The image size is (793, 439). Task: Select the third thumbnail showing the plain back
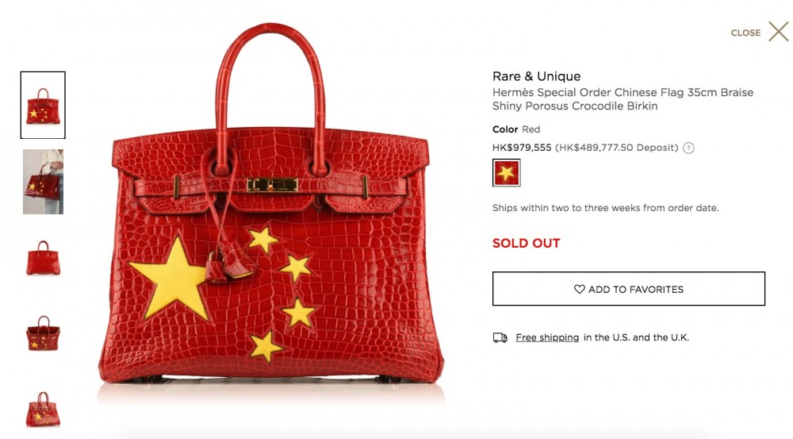43,258
